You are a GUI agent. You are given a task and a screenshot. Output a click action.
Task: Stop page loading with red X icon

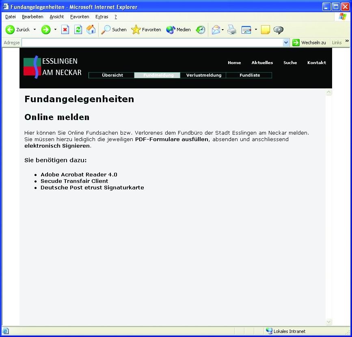click(65, 30)
